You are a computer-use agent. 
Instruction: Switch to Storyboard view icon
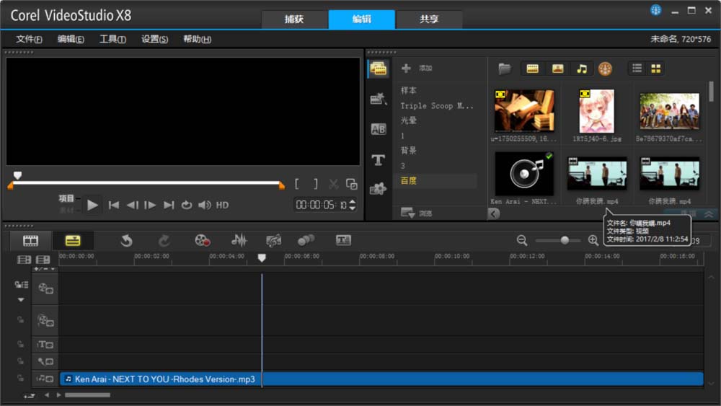point(30,240)
